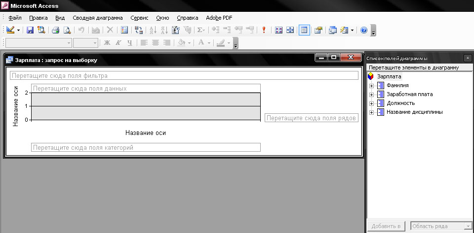Open the Файл menu
This screenshot has height=233, width=474.
(15, 18)
